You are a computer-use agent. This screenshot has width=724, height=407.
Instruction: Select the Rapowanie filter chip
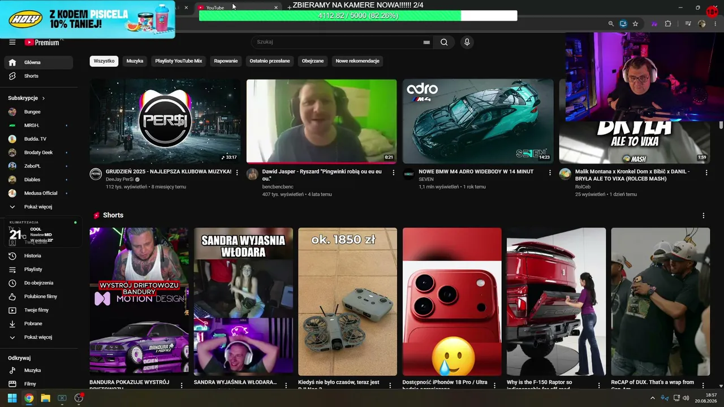point(226,61)
